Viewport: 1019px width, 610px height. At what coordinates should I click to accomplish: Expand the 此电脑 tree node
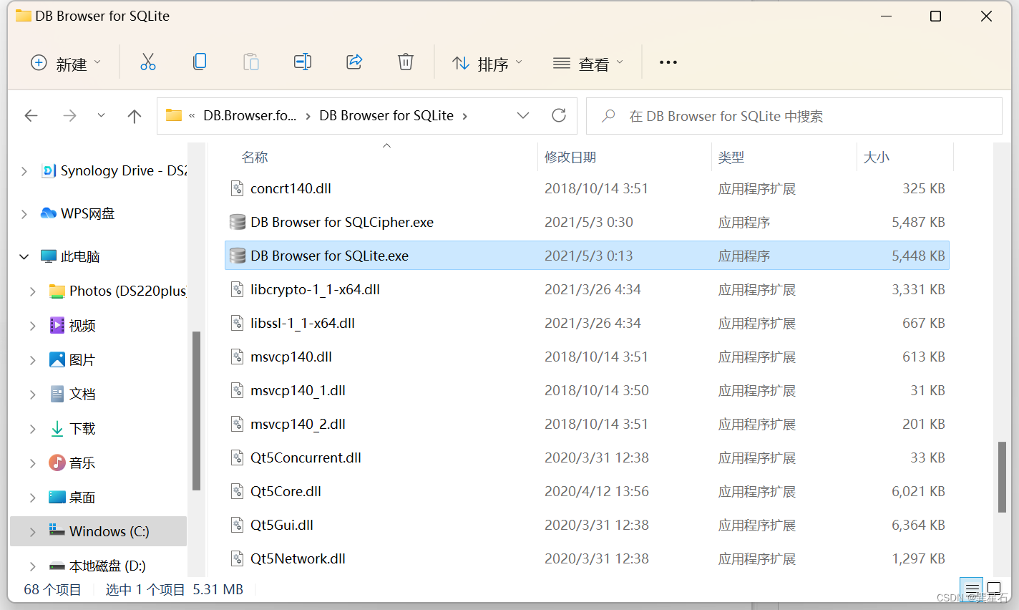coord(24,256)
